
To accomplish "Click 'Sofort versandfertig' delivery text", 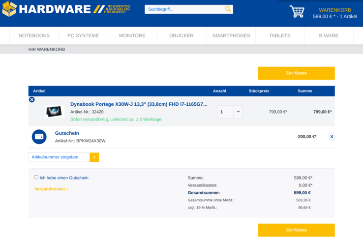I will 116,119.
